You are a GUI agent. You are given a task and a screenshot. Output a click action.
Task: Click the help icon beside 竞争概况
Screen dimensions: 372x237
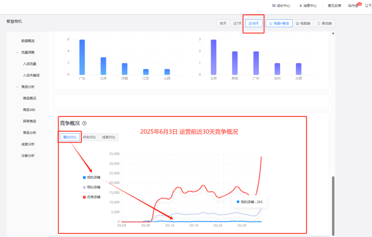pyautogui.click(x=84, y=123)
